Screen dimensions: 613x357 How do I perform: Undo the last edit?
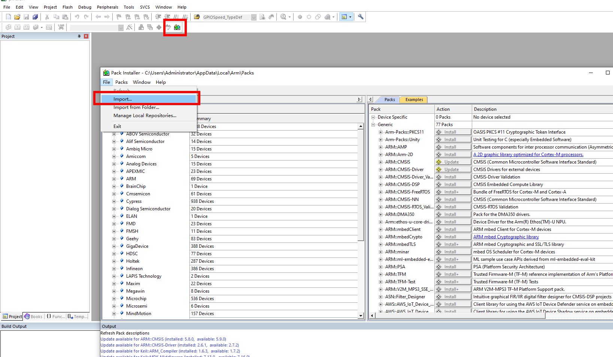[x=77, y=17]
